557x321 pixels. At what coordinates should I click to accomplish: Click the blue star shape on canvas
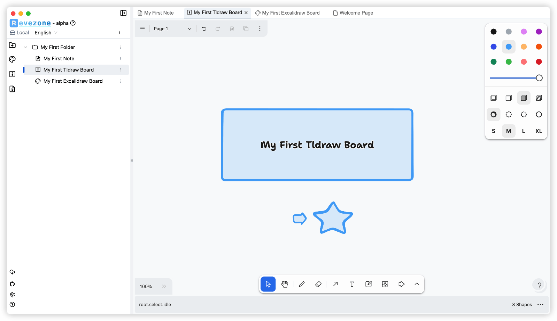[333, 220]
